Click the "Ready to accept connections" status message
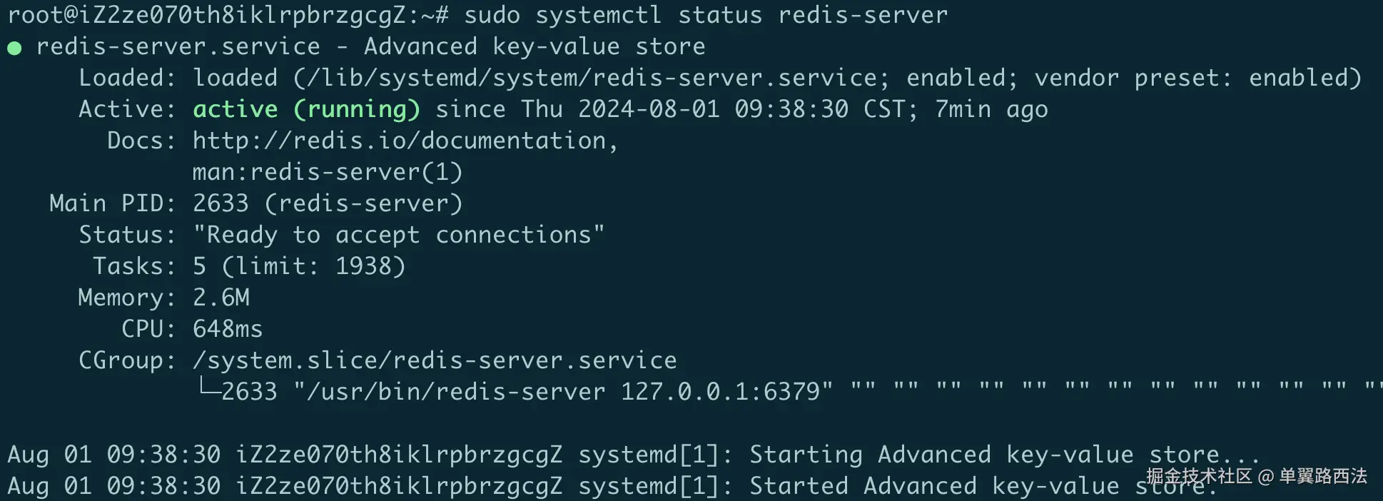This screenshot has height=501, width=1383. 399,235
